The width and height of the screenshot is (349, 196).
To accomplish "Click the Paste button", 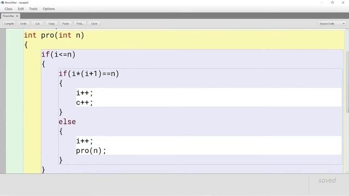I will coord(65,23).
